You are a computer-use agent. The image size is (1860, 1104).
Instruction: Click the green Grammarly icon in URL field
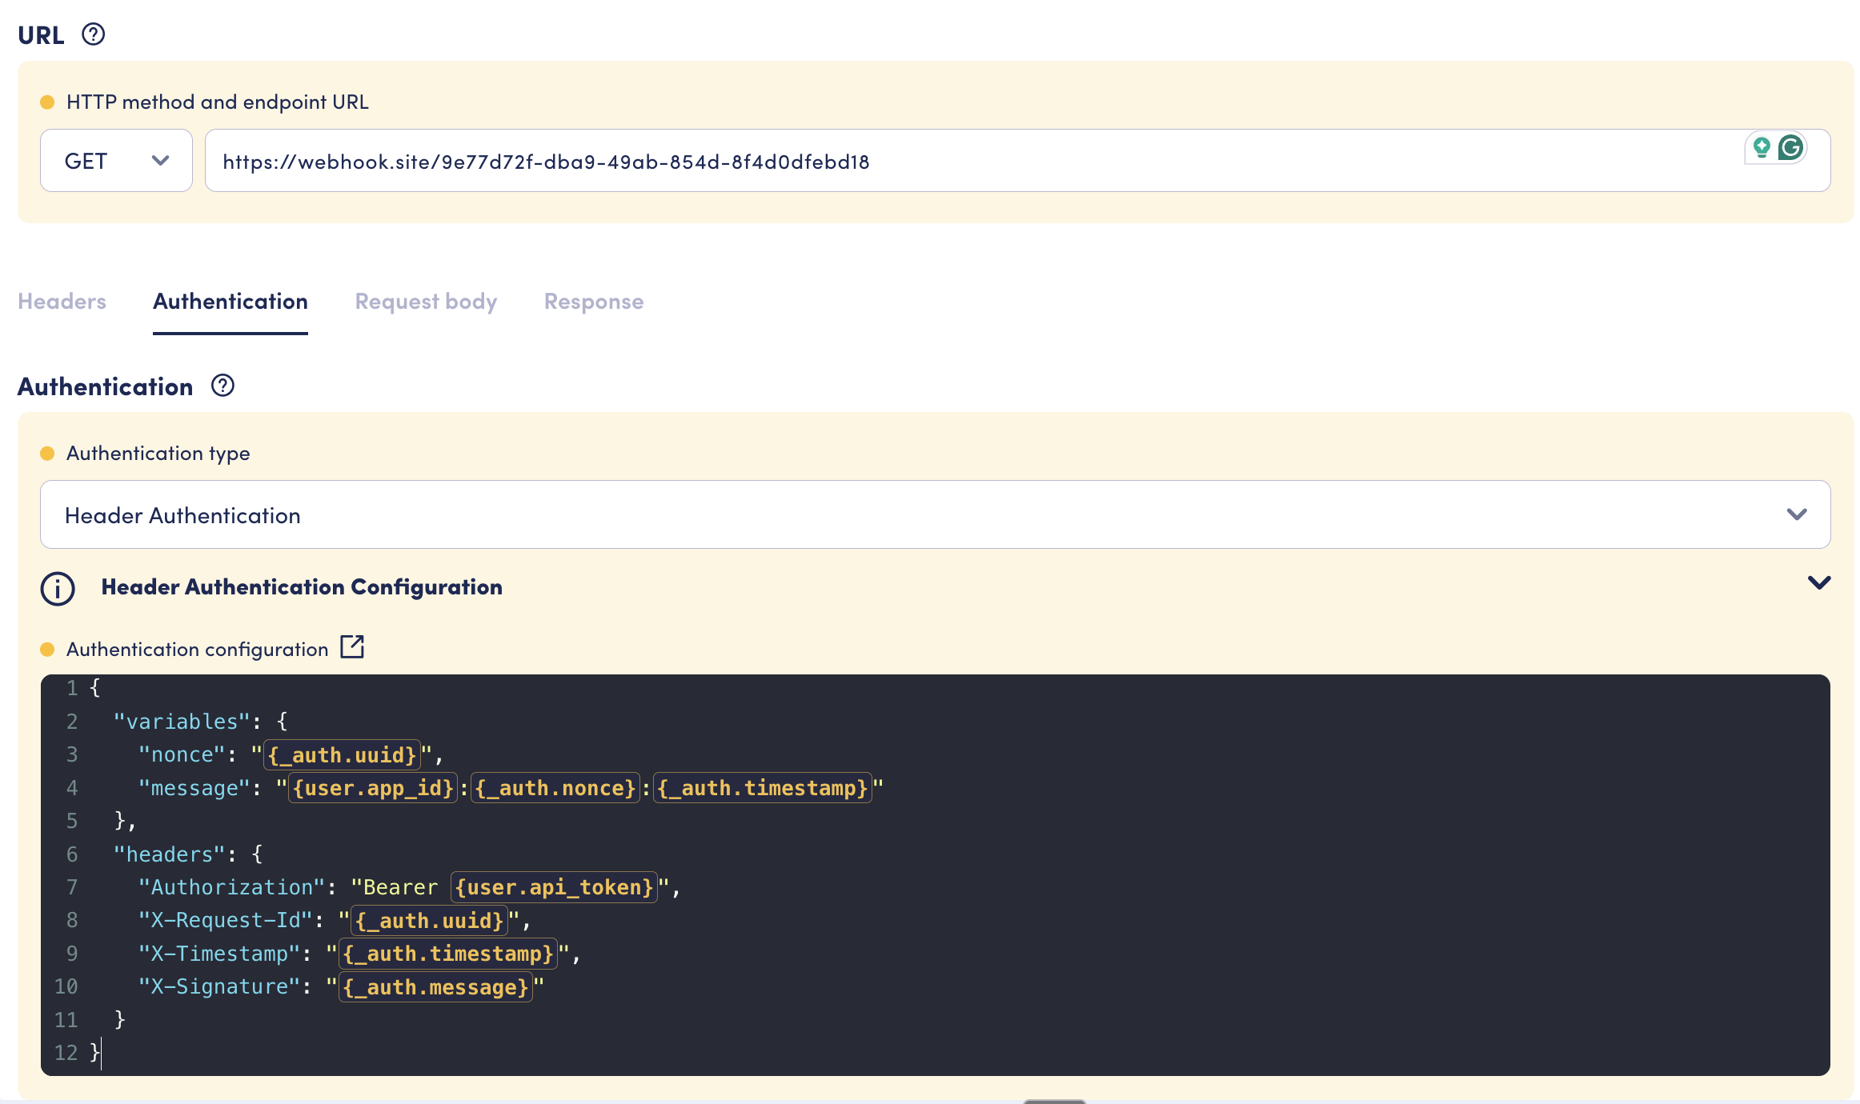pyautogui.click(x=1790, y=147)
